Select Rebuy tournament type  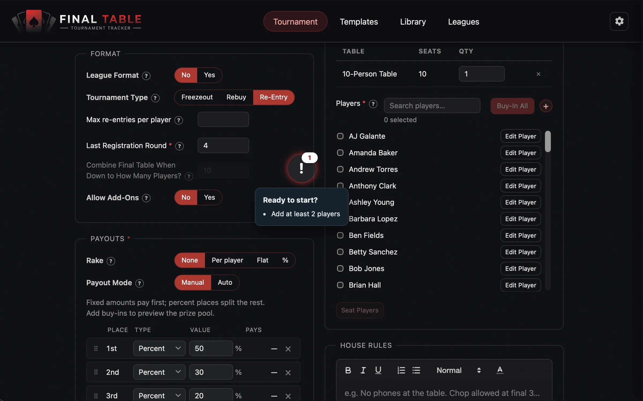pos(236,97)
